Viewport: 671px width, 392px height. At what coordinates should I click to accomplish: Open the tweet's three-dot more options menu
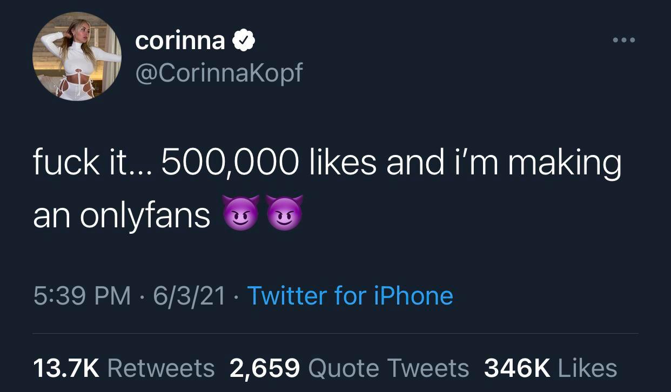(x=623, y=40)
